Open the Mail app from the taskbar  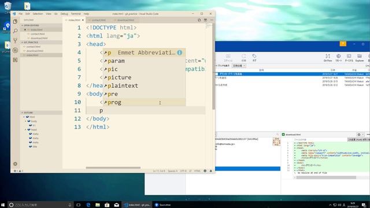117,205
